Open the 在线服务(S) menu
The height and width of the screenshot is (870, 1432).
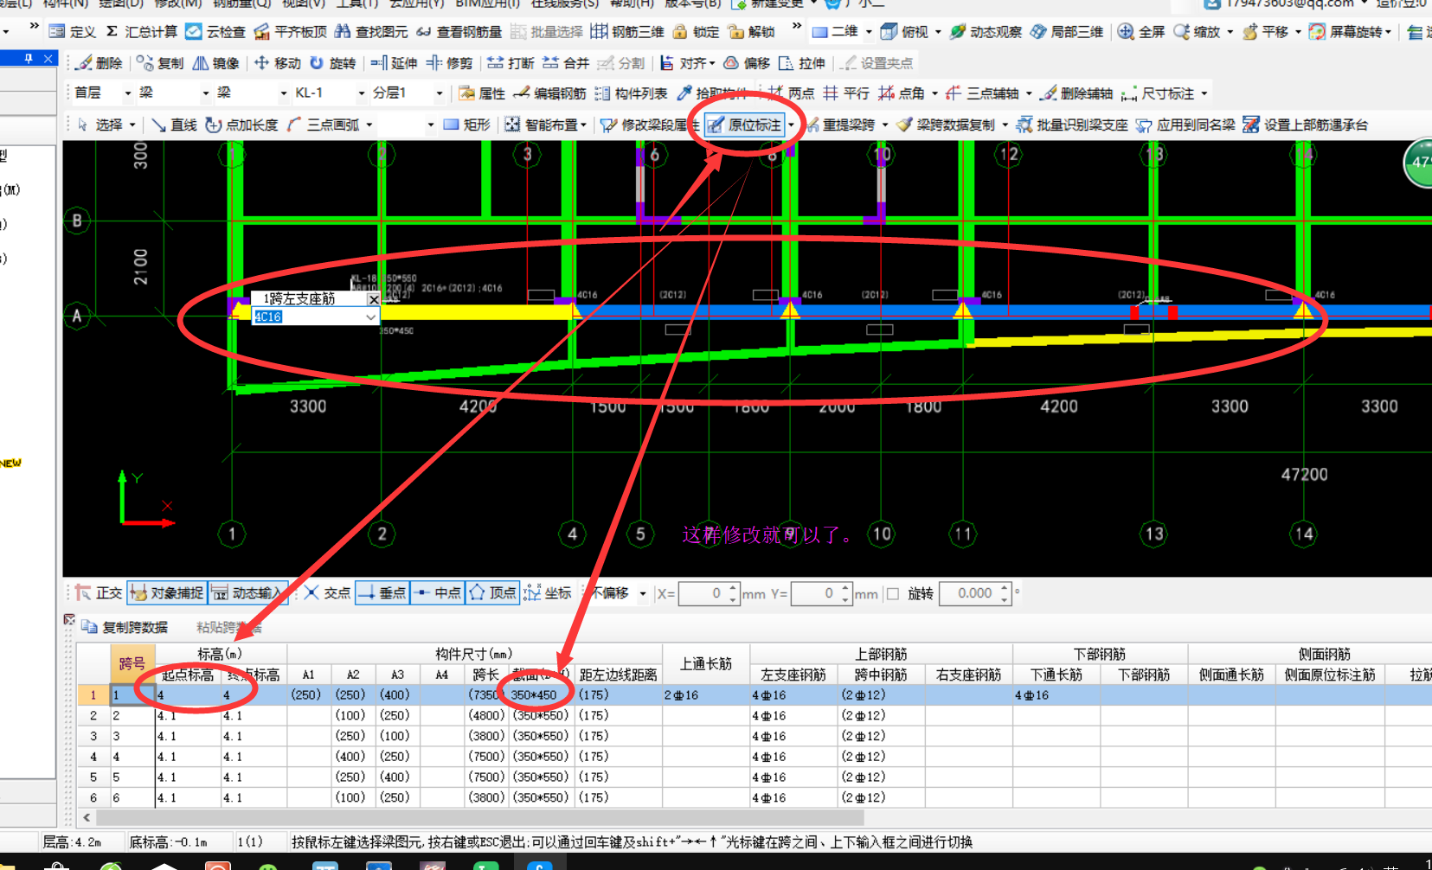pyautogui.click(x=564, y=3)
